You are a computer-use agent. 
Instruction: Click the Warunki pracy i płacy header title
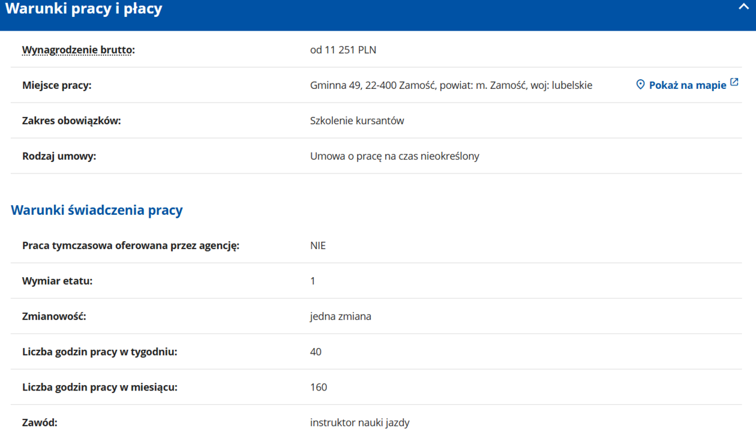pos(84,9)
